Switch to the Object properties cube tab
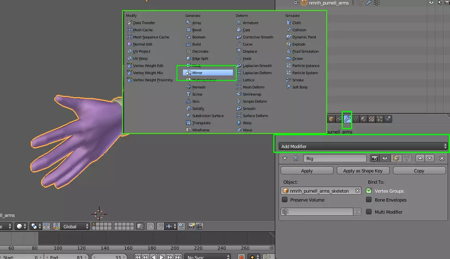This screenshot has height=259, width=450. click(x=331, y=119)
